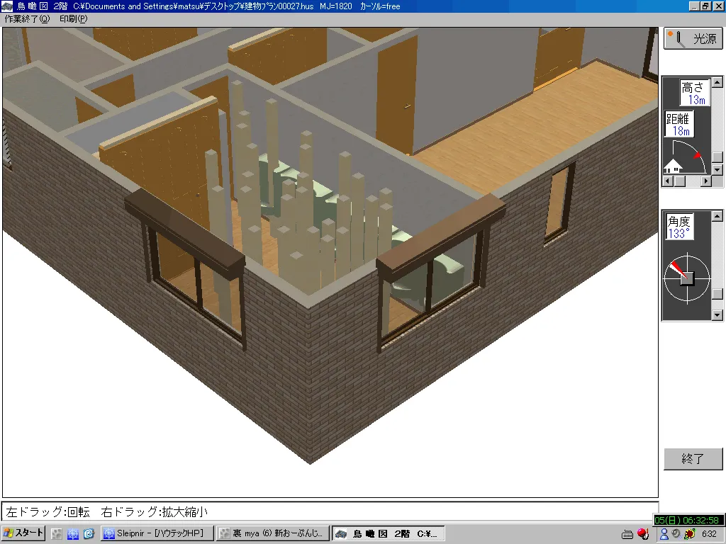Click the angle scrollbar slider thumb
This screenshot has height=544, width=726.
[717, 294]
